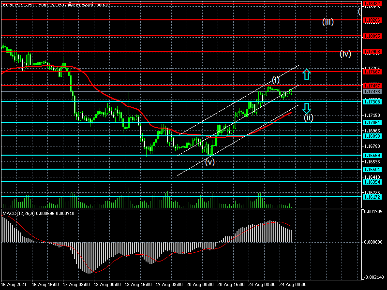Click the 1.18095 red resistance price tag
This screenshot has width=387, height=290.
point(372,36)
